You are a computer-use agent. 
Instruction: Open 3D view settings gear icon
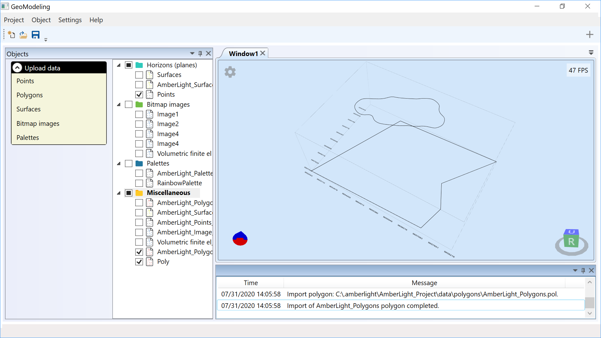pyautogui.click(x=230, y=72)
